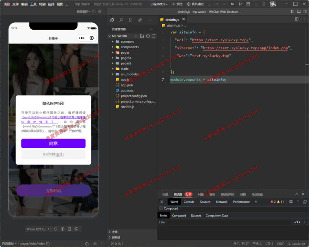Image resolution: width=309 pixels, height=247 pixels.
Task: Open the Computed styles tab
Action: [179, 215]
